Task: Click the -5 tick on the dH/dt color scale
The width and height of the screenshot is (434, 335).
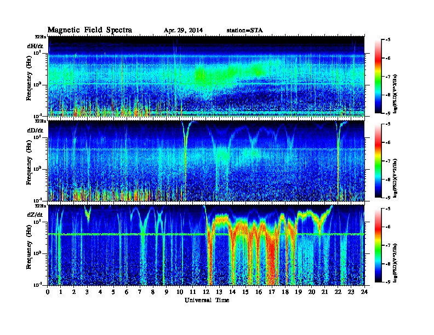Action: pos(388,39)
